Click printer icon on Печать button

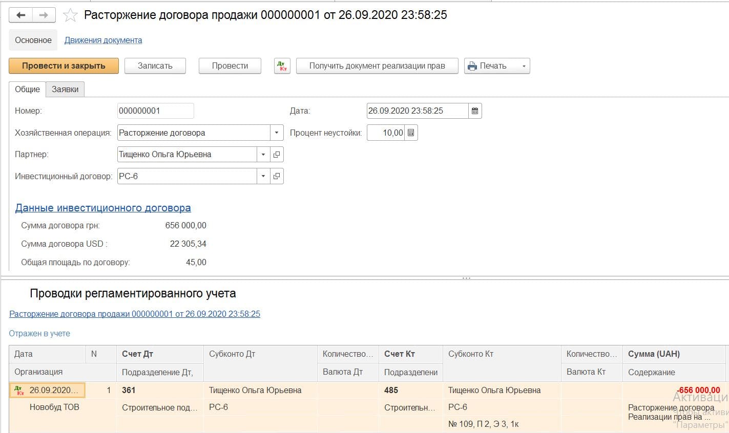point(472,66)
